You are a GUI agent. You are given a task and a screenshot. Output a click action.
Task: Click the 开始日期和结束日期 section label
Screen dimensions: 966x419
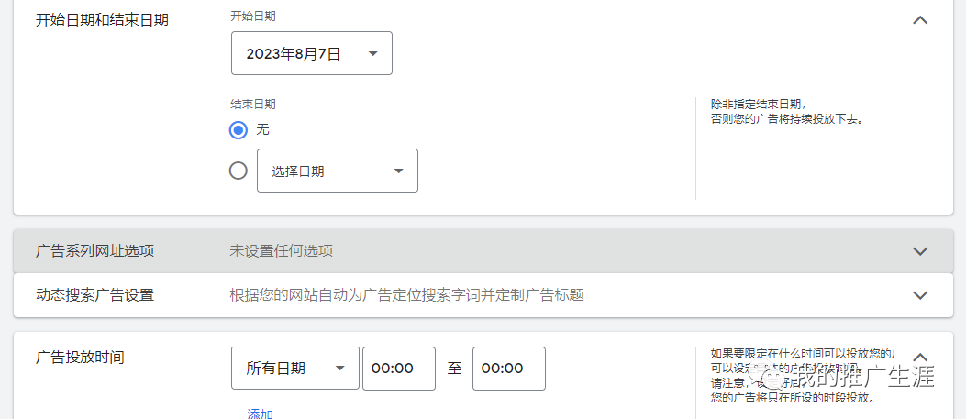tap(102, 19)
